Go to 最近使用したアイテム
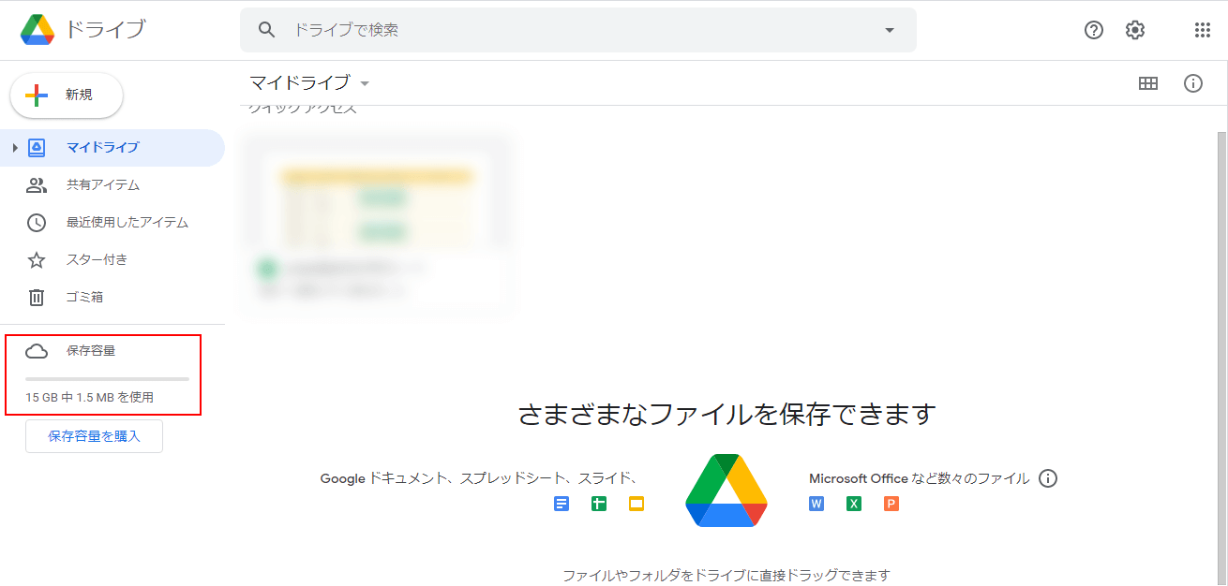 click(x=127, y=223)
